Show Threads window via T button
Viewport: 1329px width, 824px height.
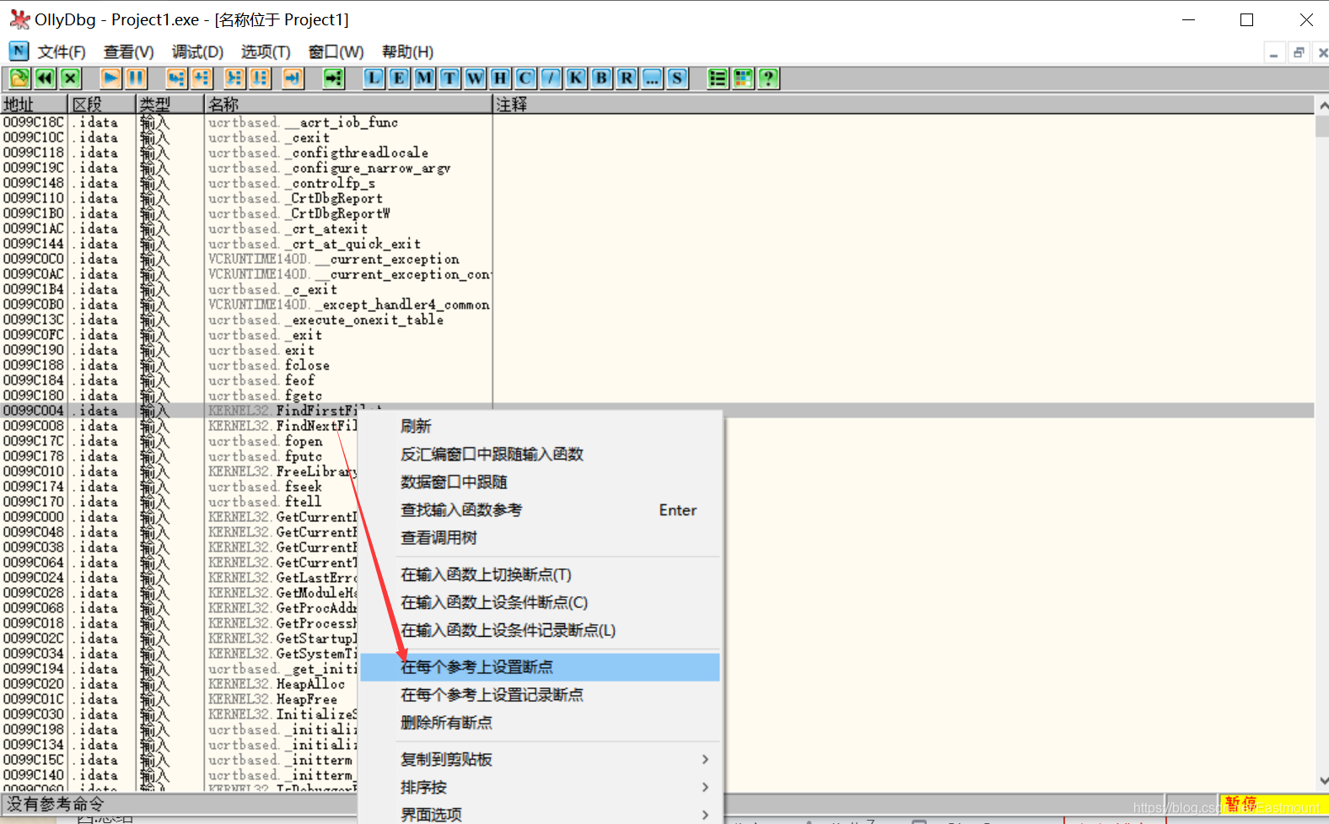coord(449,78)
